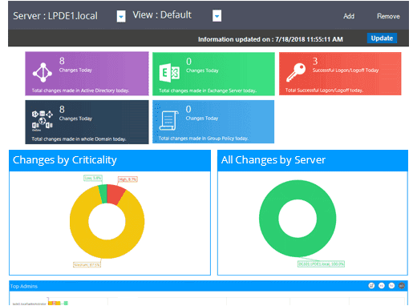The image size is (417, 306).
Task: Click 'Total changes made in Active Directory today.'
Action: [80, 91]
